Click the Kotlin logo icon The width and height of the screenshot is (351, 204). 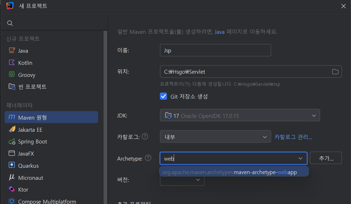coord(12,62)
